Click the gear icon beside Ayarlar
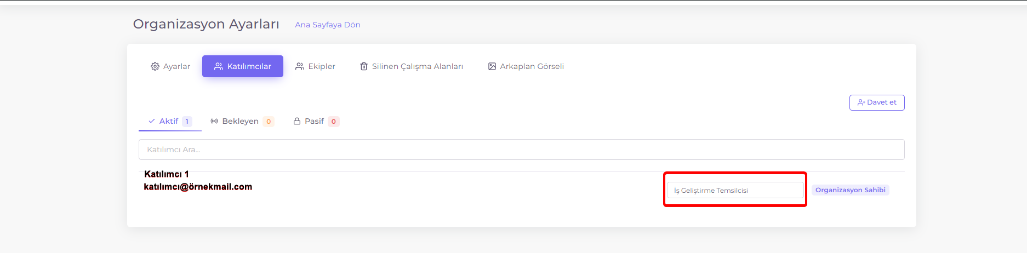The image size is (1027, 253). tap(155, 66)
